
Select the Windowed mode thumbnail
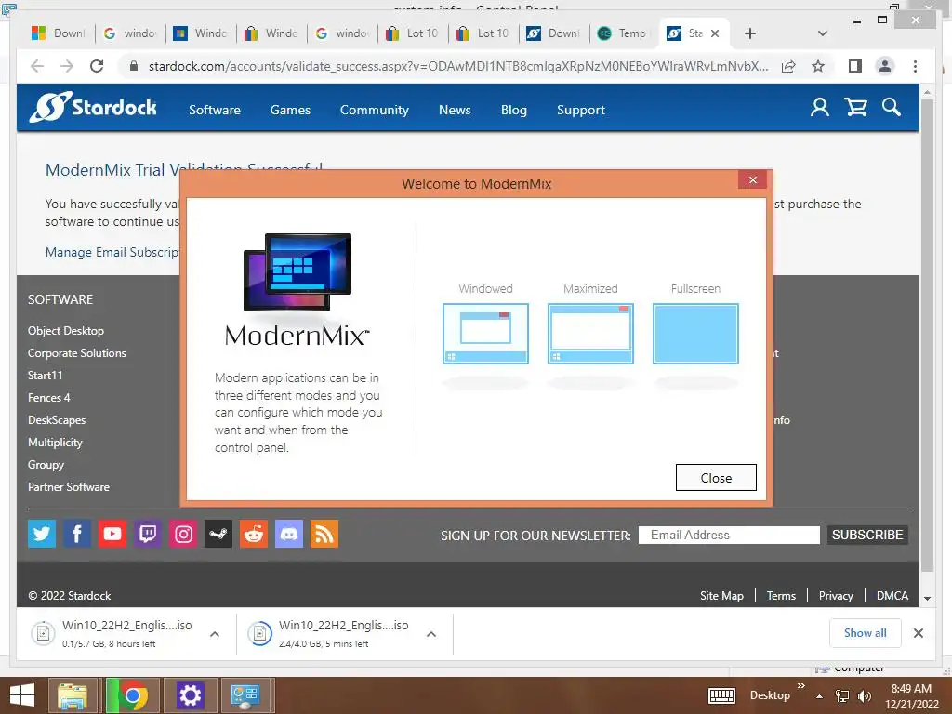(485, 334)
